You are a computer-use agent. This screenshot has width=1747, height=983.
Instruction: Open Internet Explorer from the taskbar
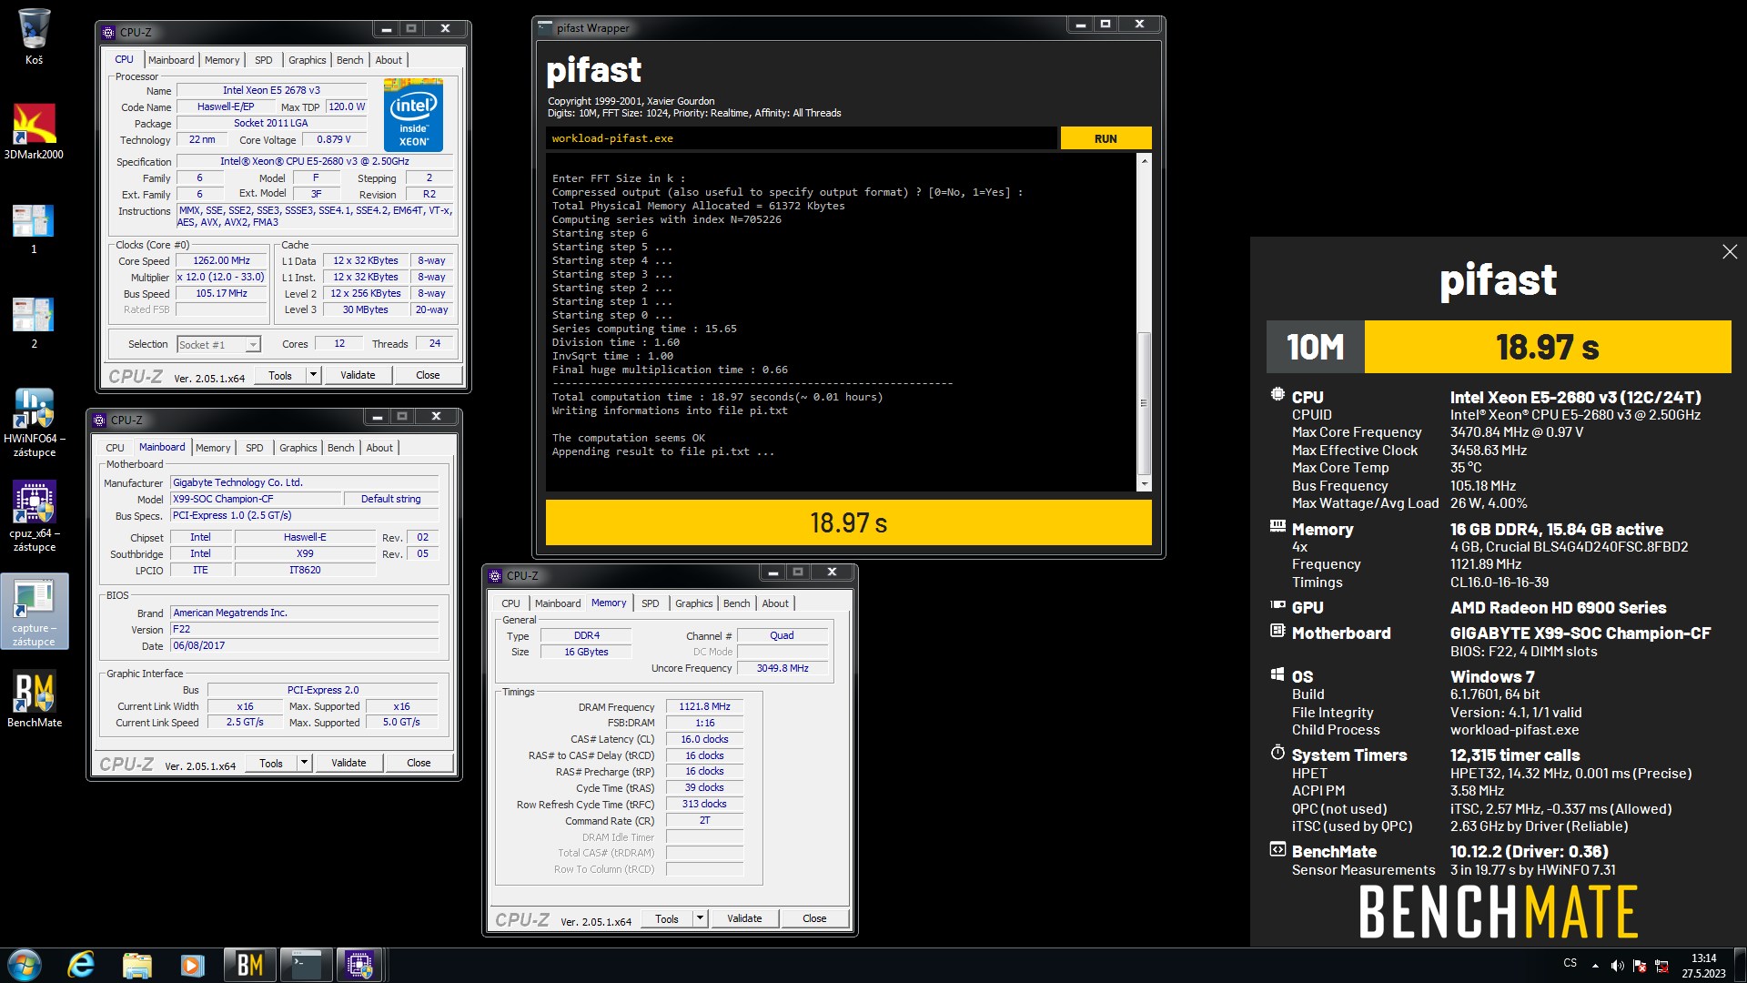pyautogui.click(x=81, y=965)
